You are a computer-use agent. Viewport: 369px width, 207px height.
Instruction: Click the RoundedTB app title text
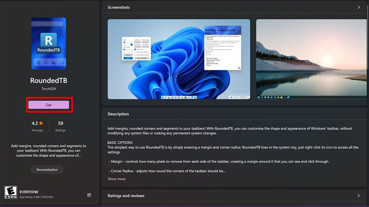coord(49,80)
